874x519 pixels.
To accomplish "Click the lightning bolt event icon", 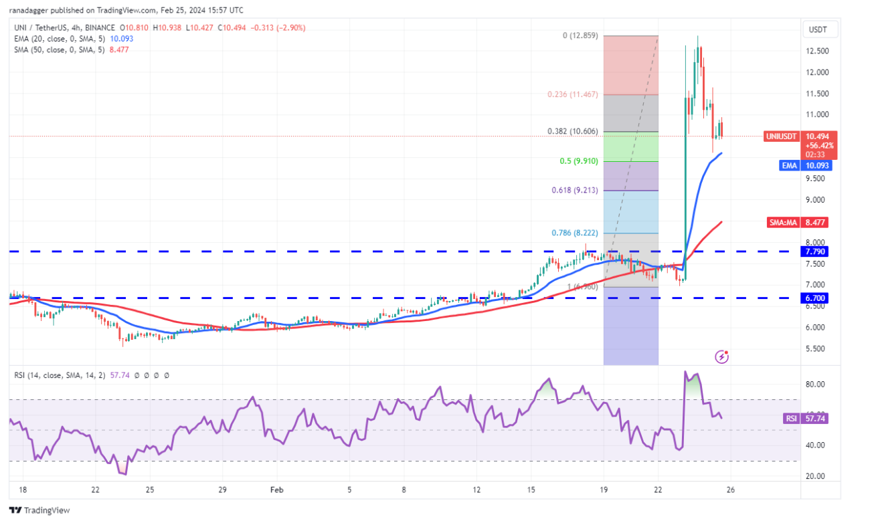I will pyautogui.click(x=721, y=356).
